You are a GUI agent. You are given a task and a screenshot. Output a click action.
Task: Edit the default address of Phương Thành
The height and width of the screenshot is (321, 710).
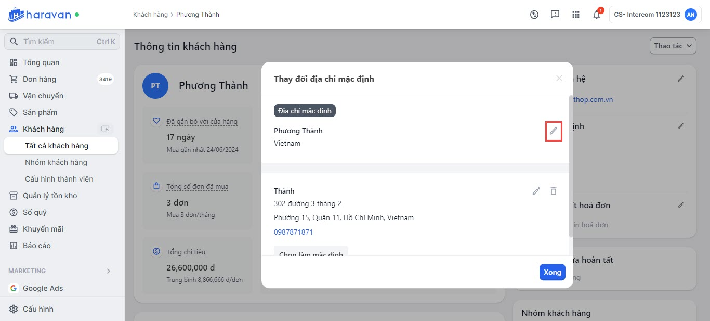point(554,131)
